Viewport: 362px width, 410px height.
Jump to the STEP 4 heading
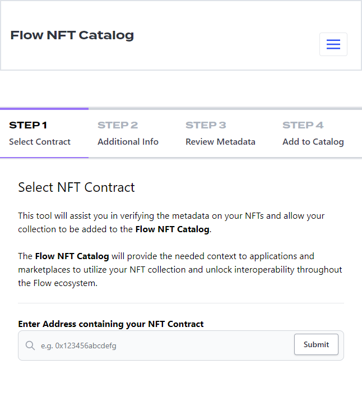click(x=303, y=125)
